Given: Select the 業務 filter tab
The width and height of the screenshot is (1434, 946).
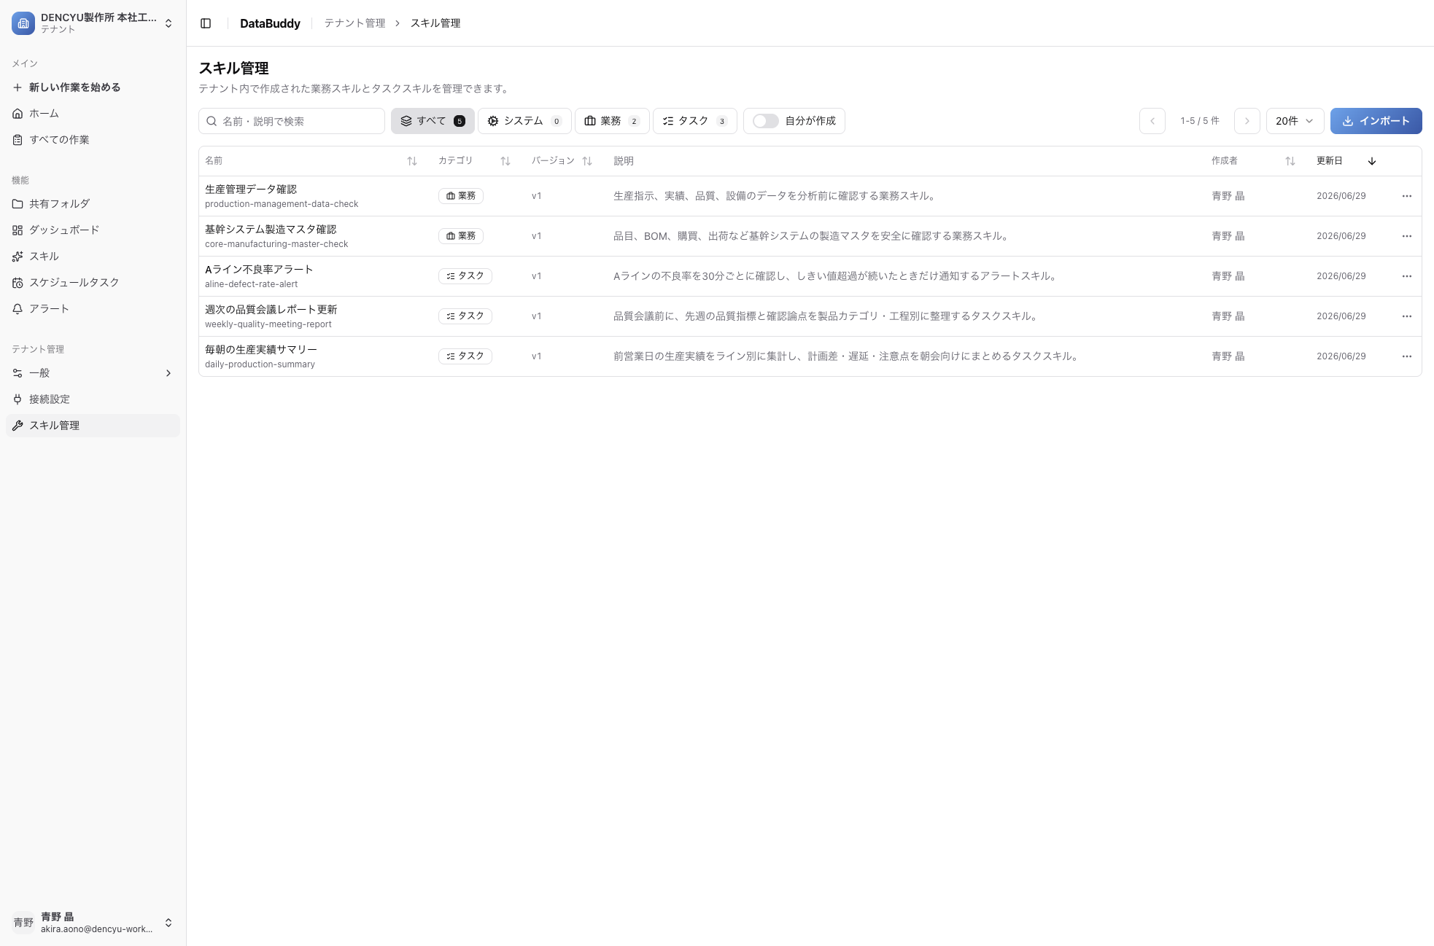Looking at the screenshot, I should point(612,121).
